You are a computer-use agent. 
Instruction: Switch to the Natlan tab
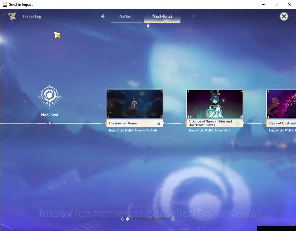point(125,16)
